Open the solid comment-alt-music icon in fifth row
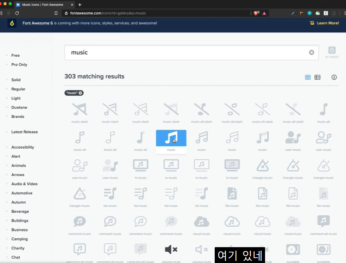Image resolution: width=346 pixels, height=263 pixels. (x=323, y=221)
